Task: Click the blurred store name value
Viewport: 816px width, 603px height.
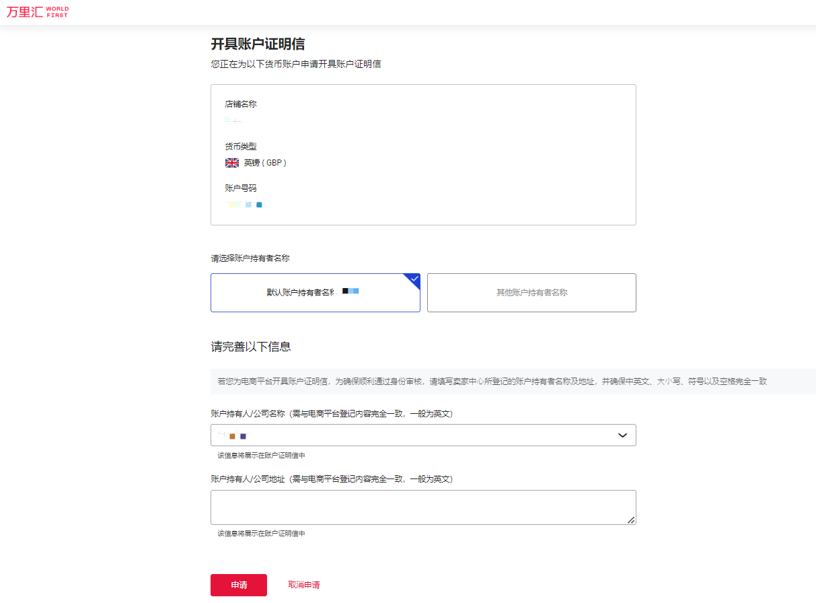Action: pyautogui.click(x=233, y=120)
